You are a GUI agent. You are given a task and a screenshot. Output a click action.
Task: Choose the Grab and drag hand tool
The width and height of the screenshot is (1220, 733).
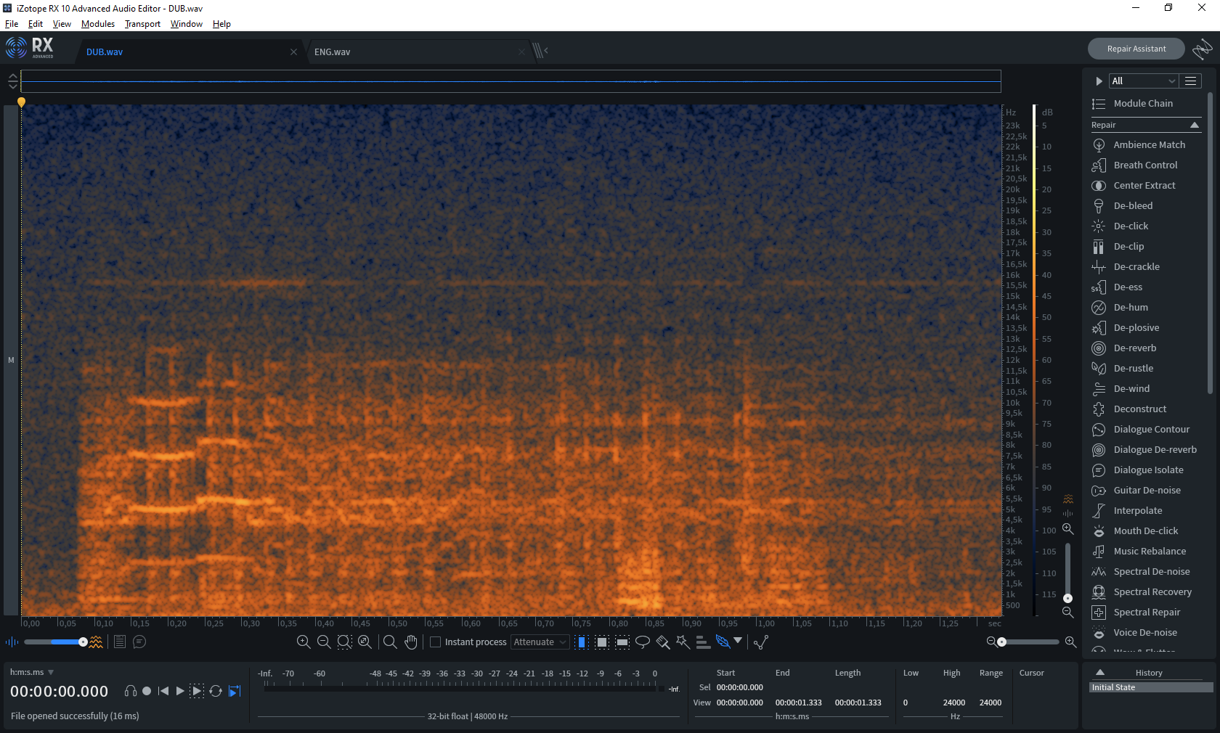click(x=411, y=642)
